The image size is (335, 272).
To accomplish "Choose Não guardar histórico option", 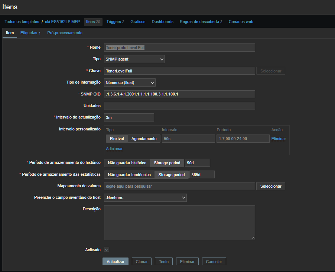I will tap(127, 163).
